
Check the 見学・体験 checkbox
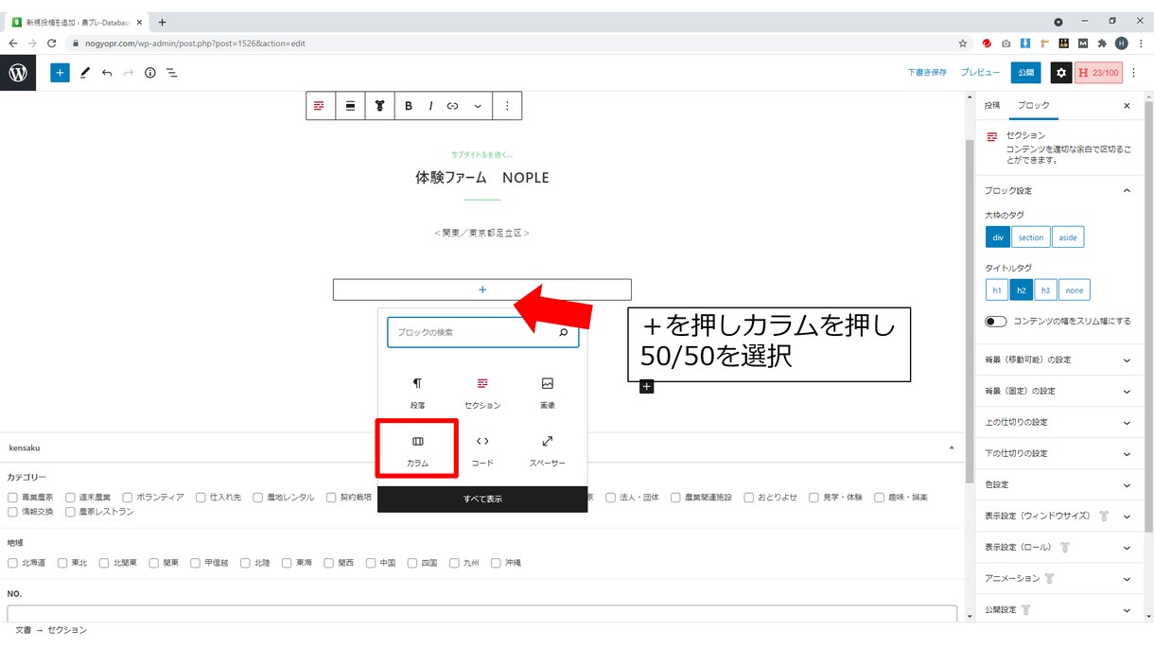point(815,498)
